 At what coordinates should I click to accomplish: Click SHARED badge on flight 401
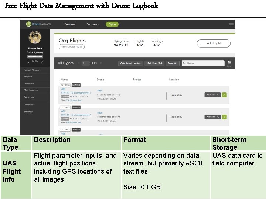click(x=76, y=107)
